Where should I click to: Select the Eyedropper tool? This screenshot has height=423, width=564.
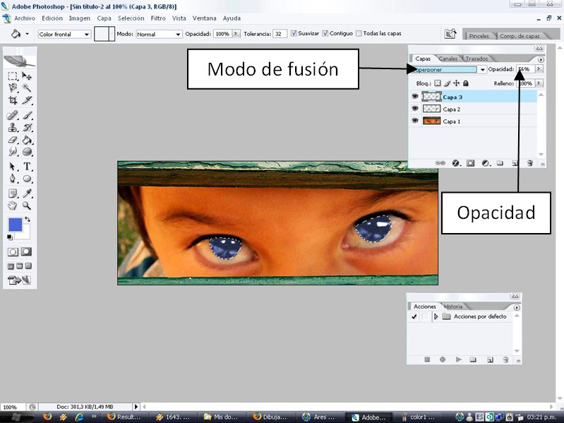point(28,193)
